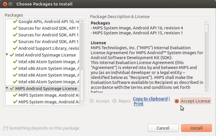Click license description scroll down arrow

point(207,91)
